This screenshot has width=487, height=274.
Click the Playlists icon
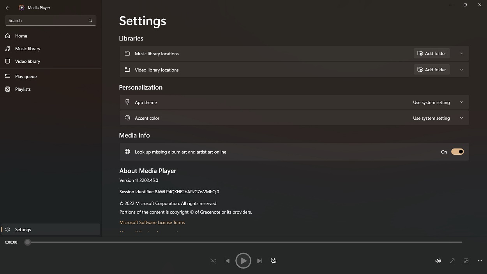click(x=7, y=89)
